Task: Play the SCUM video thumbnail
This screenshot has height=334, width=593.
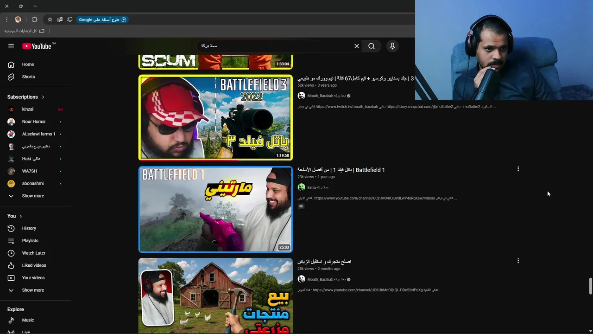Action: pos(215,62)
